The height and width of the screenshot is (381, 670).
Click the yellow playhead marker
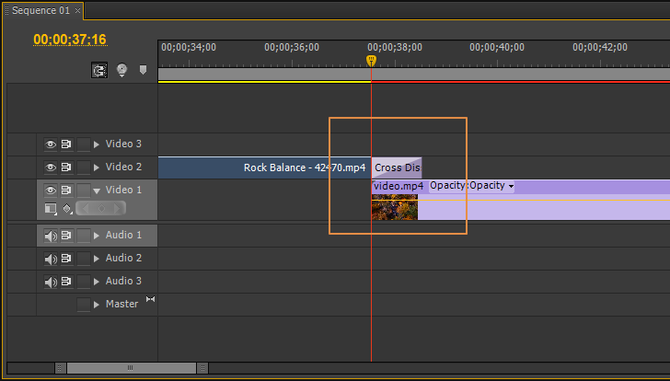pyautogui.click(x=371, y=61)
